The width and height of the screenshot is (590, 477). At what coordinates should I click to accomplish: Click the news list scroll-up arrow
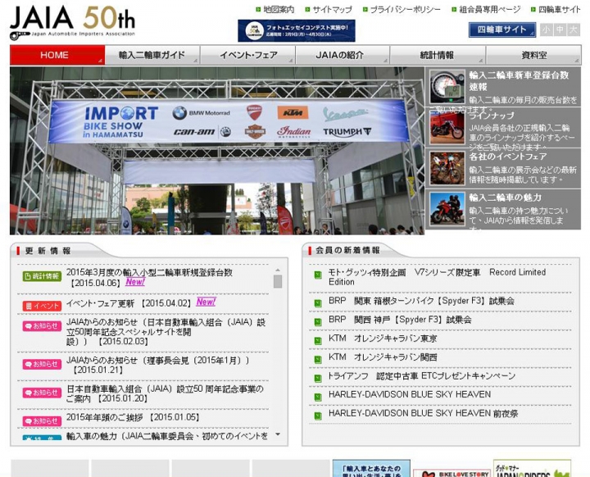point(278,270)
